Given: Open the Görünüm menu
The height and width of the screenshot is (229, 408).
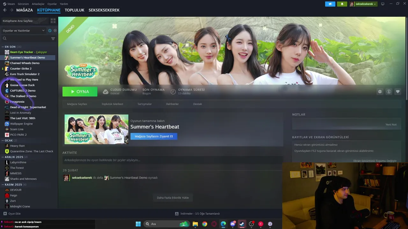Looking at the screenshot, I should tap(23, 4).
